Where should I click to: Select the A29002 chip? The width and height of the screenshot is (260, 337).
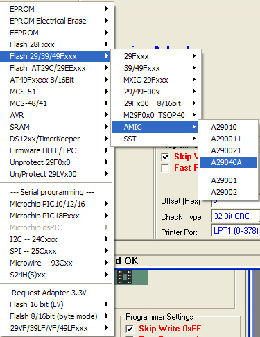pyautogui.click(x=228, y=192)
